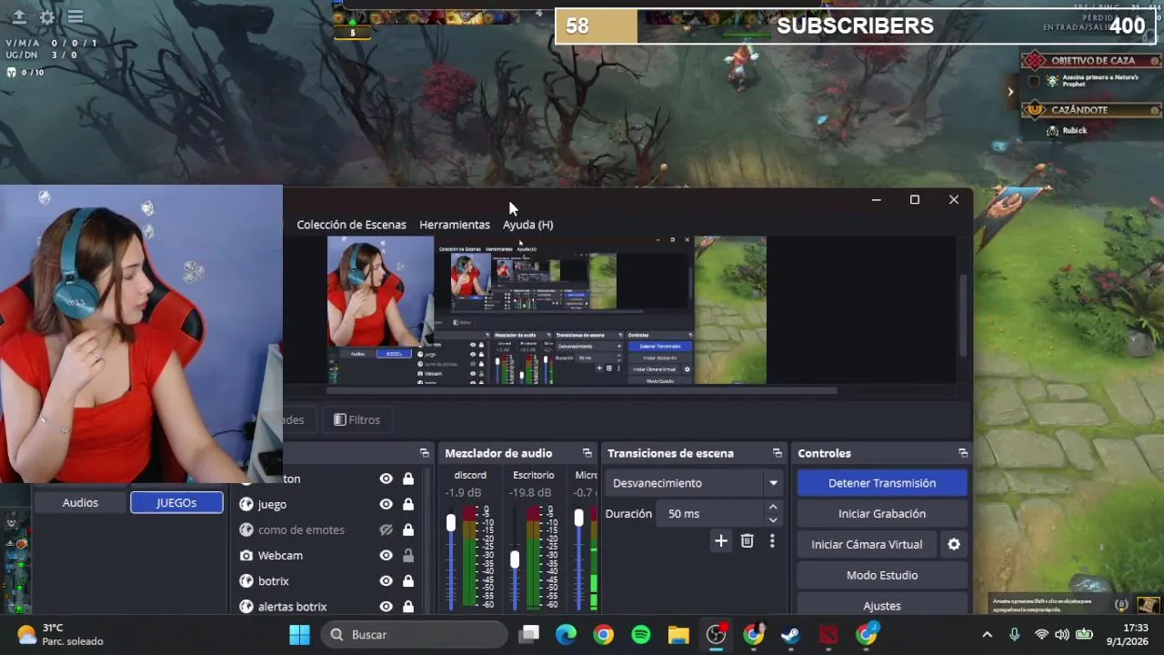
Task: Click Detener Transmisión button
Action: coord(882,483)
